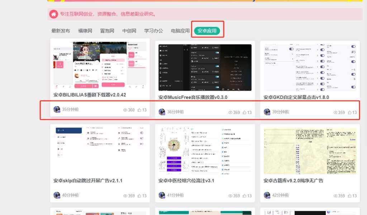The image size is (367, 215).
Task: Click the views eye icon on GKD card
Action: click(336, 113)
